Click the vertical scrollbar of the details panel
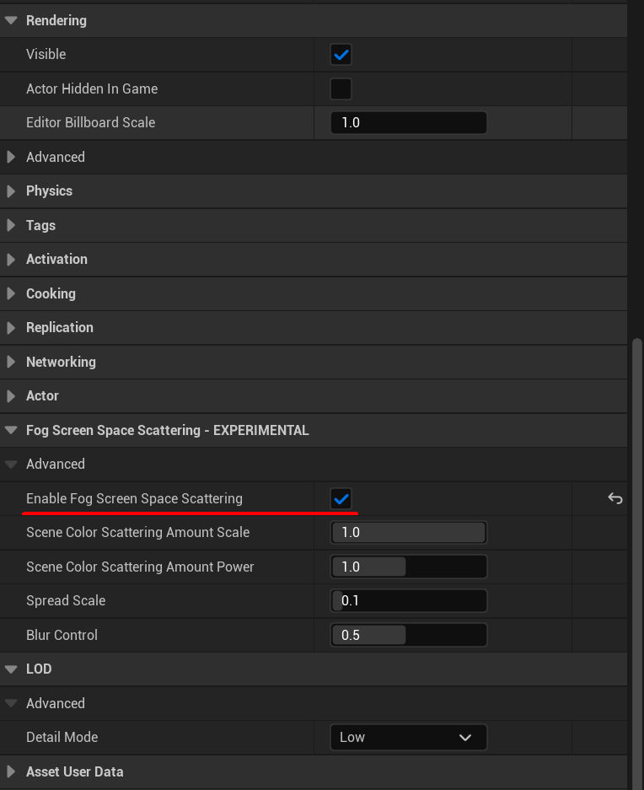The width and height of the screenshot is (644, 790). coord(637,563)
